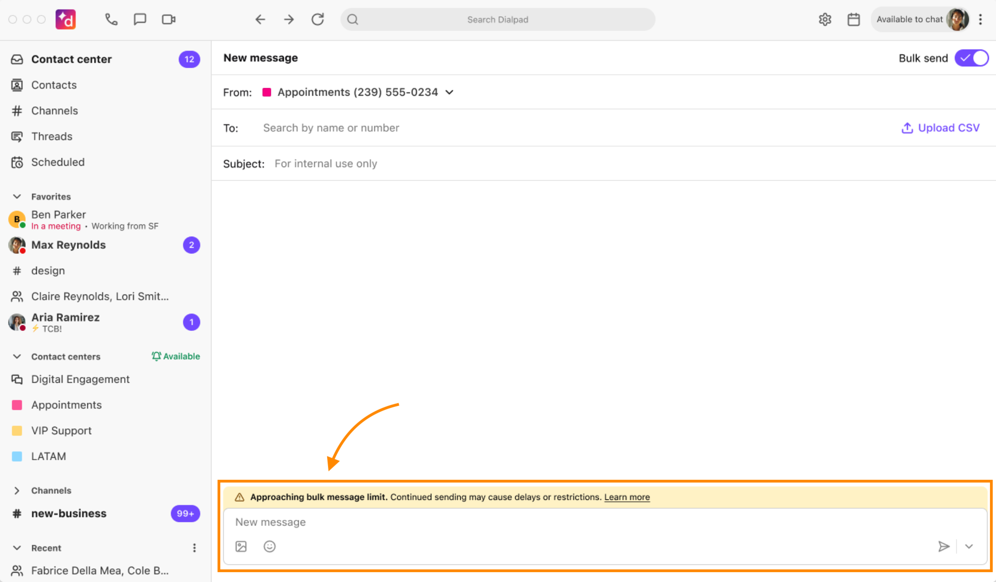
Task: Click the refresh icon
Action: pyautogui.click(x=318, y=19)
